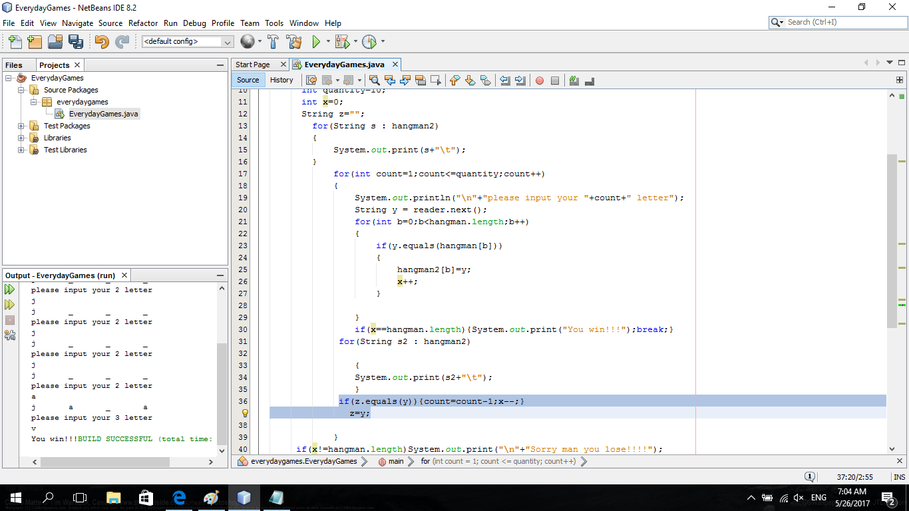Open the default config dropdown

[x=228, y=41]
